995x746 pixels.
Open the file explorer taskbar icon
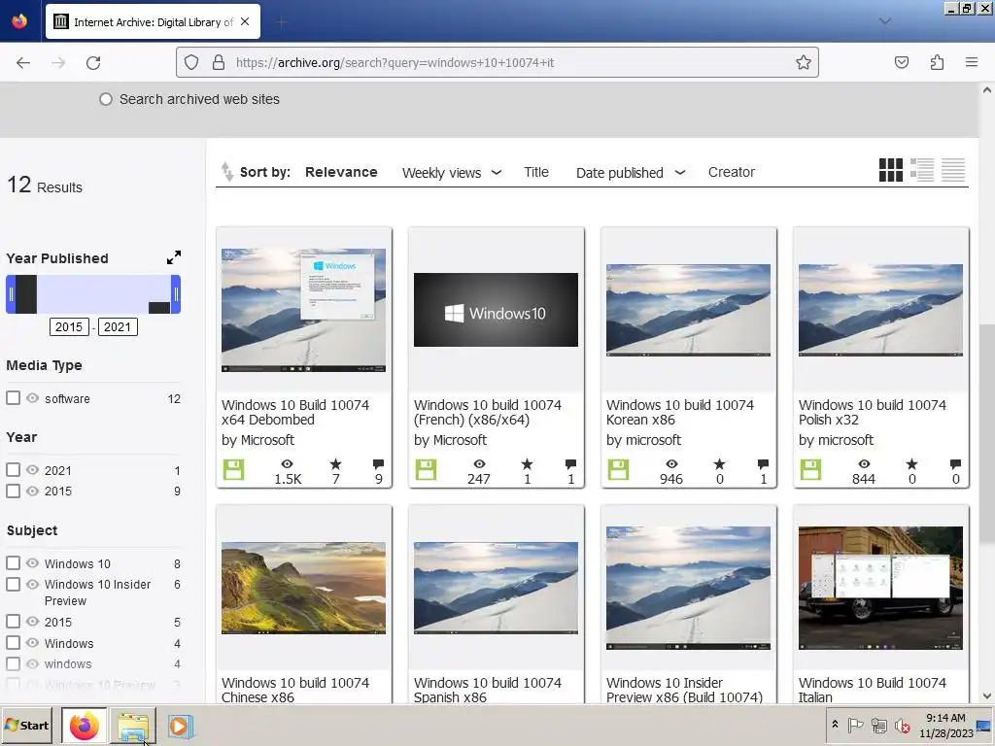133,726
